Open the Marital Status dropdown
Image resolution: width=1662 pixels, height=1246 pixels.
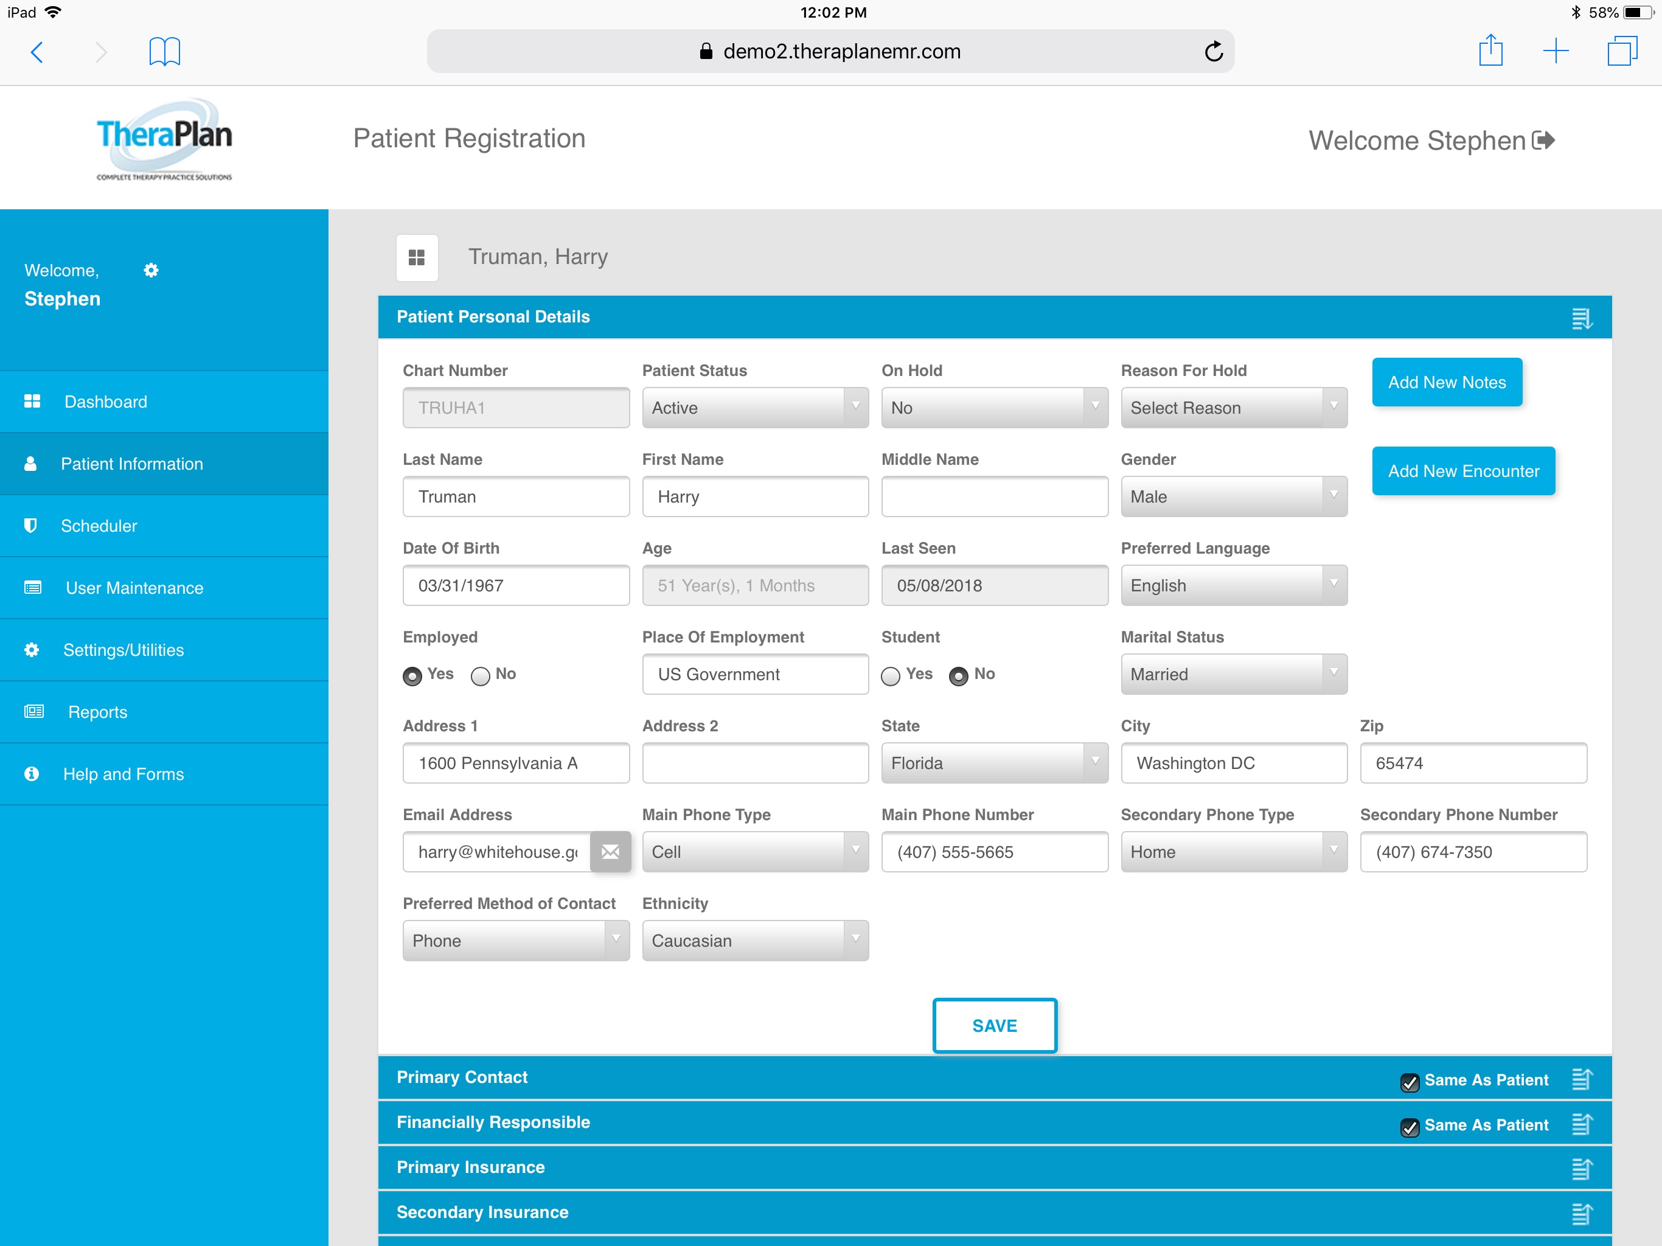point(1234,674)
